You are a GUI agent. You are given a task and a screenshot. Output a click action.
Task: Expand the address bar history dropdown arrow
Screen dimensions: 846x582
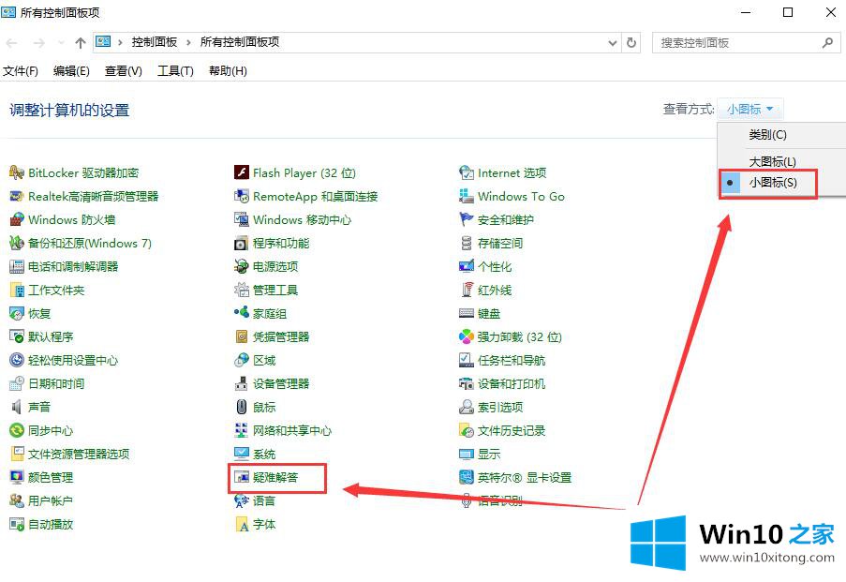(x=613, y=43)
